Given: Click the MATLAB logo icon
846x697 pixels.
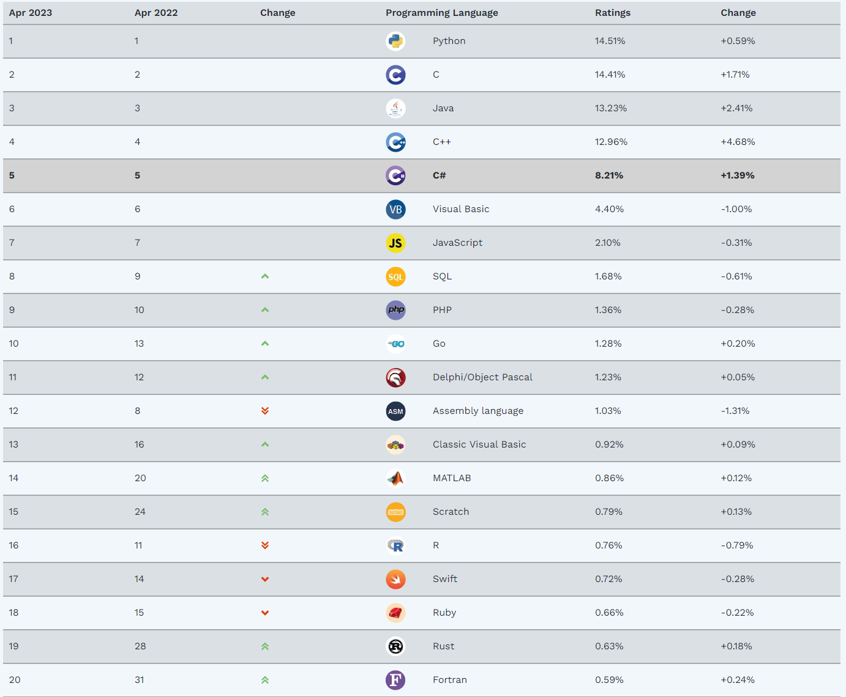Looking at the screenshot, I should click(x=395, y=478).
